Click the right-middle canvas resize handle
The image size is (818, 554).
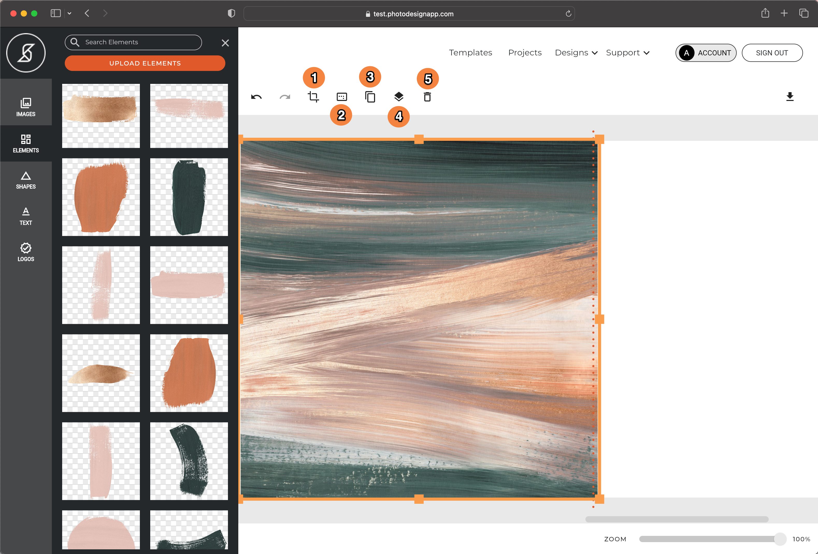(599, 319)
